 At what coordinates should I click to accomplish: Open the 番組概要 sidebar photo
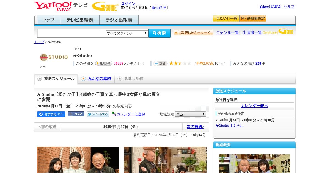[254, 163]
